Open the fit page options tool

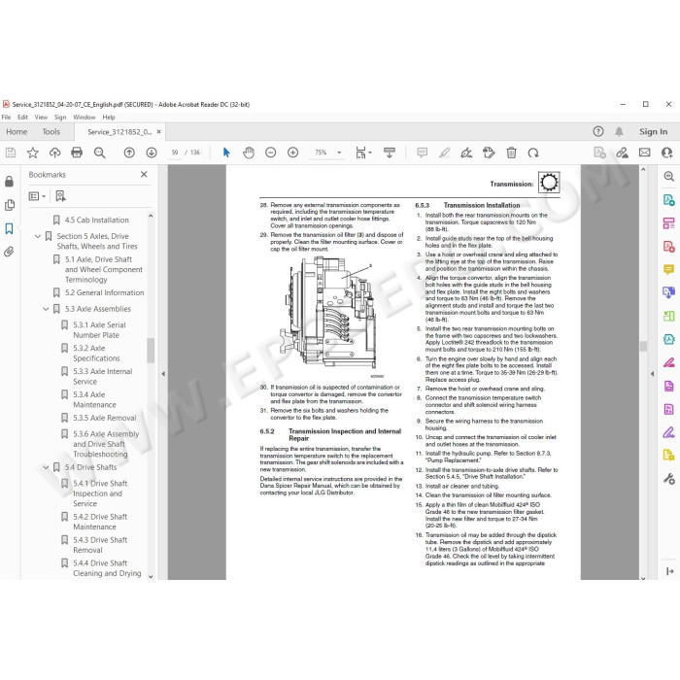[363, 153]
